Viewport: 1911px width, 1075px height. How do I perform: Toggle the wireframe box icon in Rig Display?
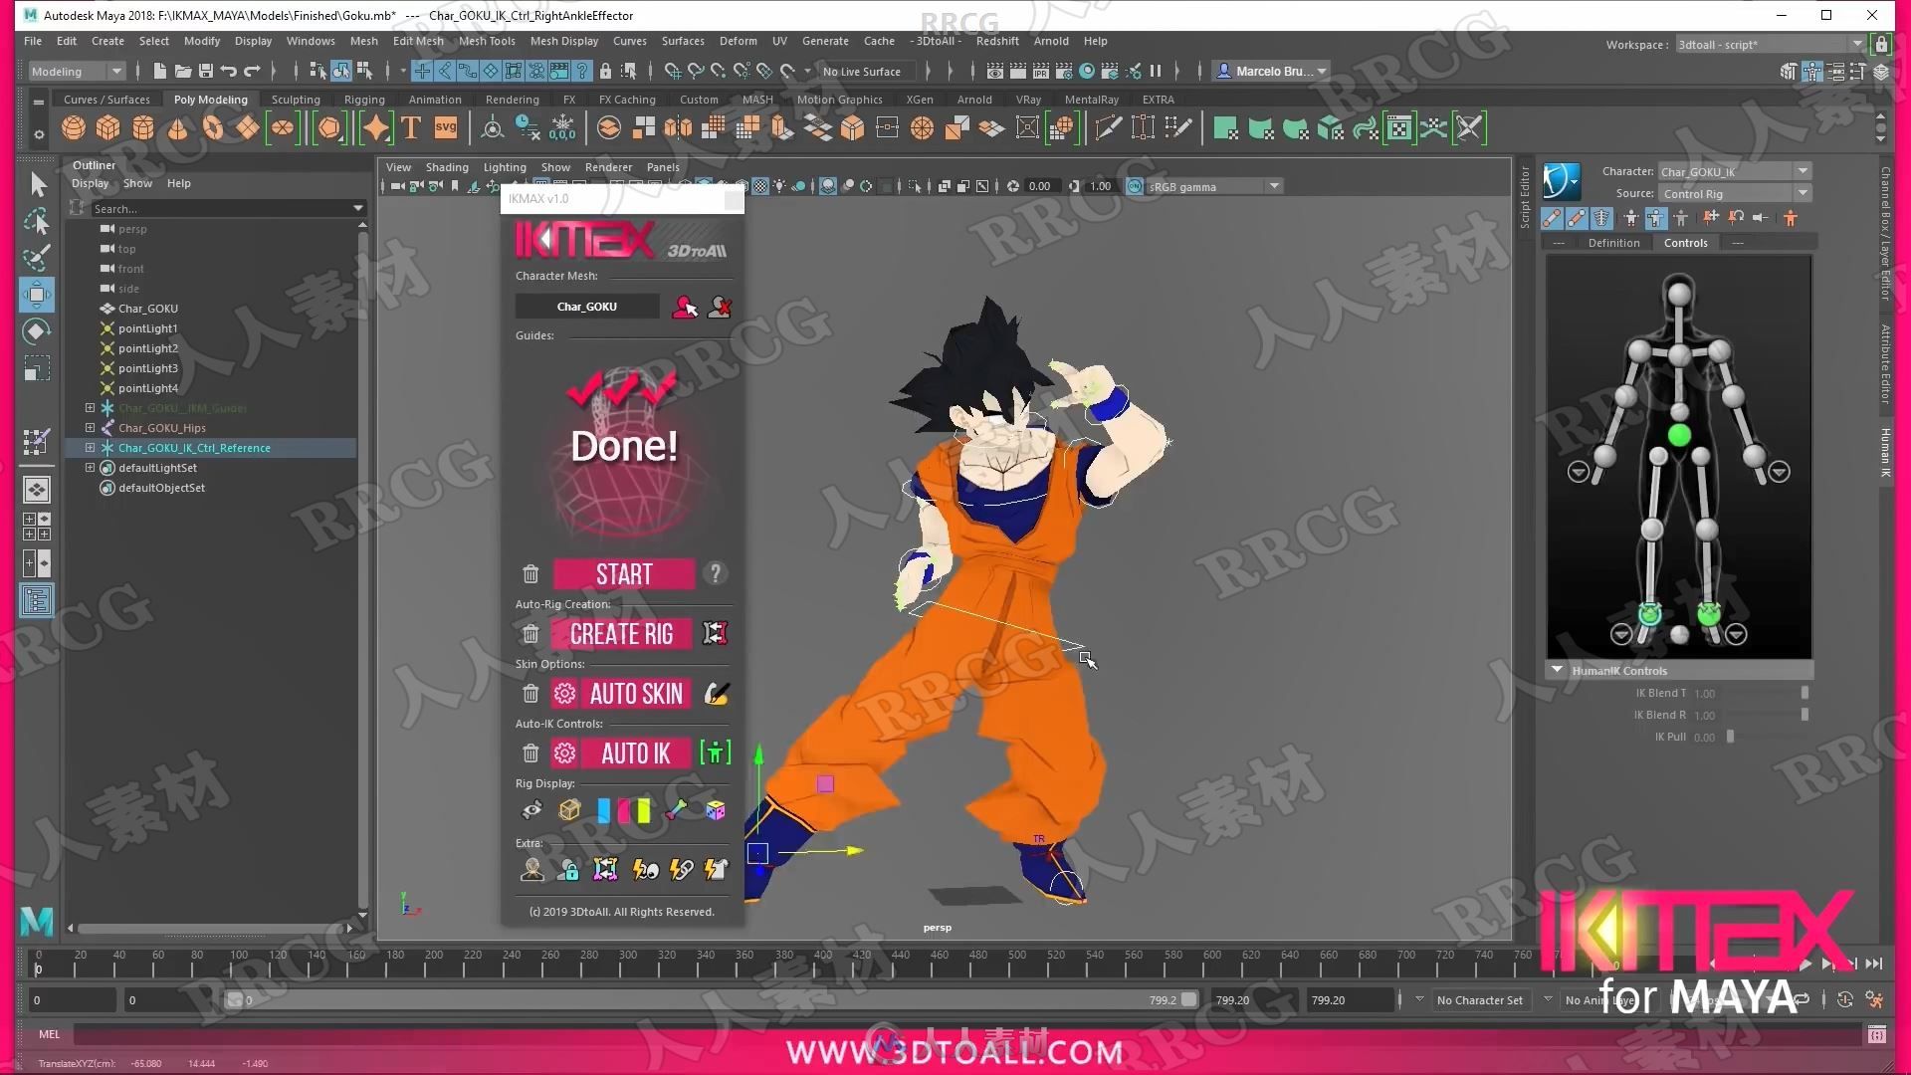(x=569, y=810)
